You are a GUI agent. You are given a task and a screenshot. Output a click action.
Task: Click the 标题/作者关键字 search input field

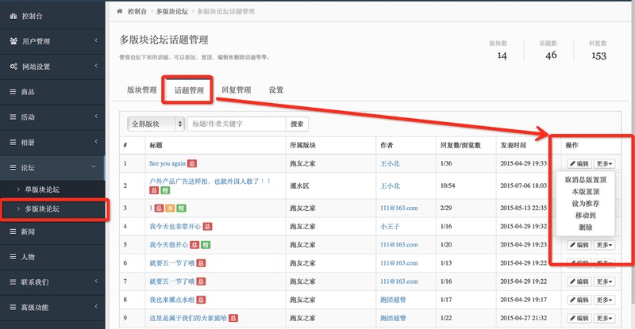(x=236, y=124)
